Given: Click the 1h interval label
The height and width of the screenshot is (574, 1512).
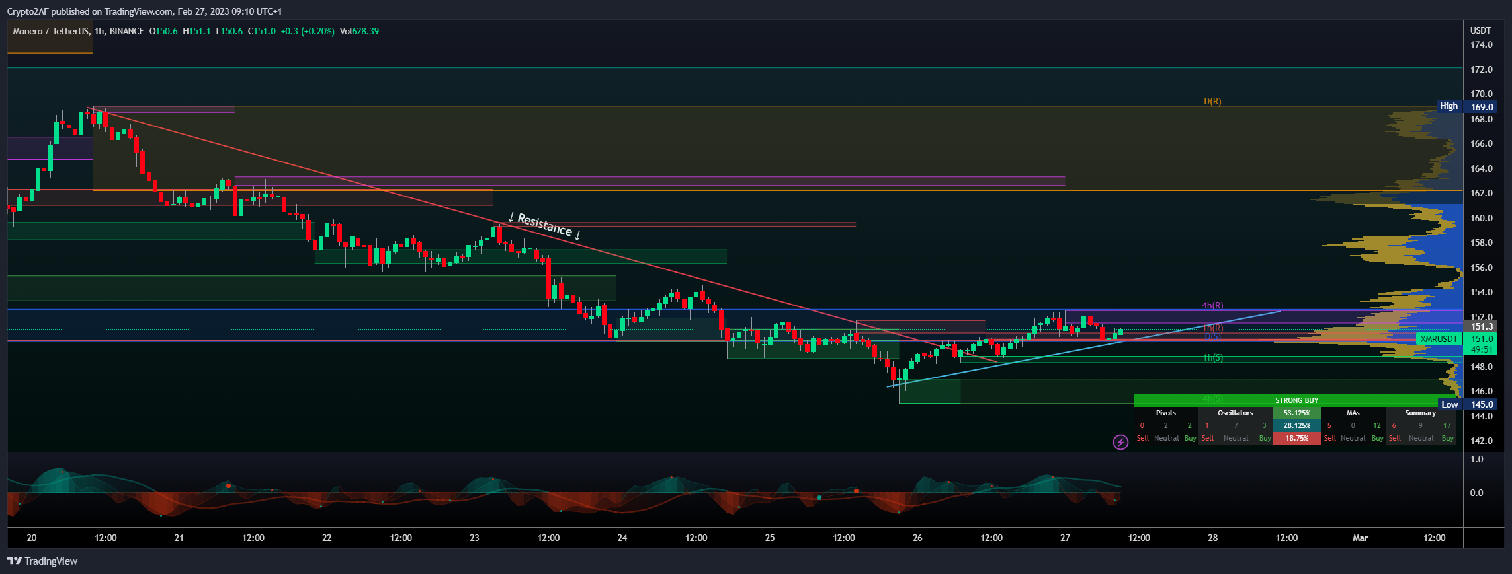Looking at the screenshot, I should coord(99,31).
